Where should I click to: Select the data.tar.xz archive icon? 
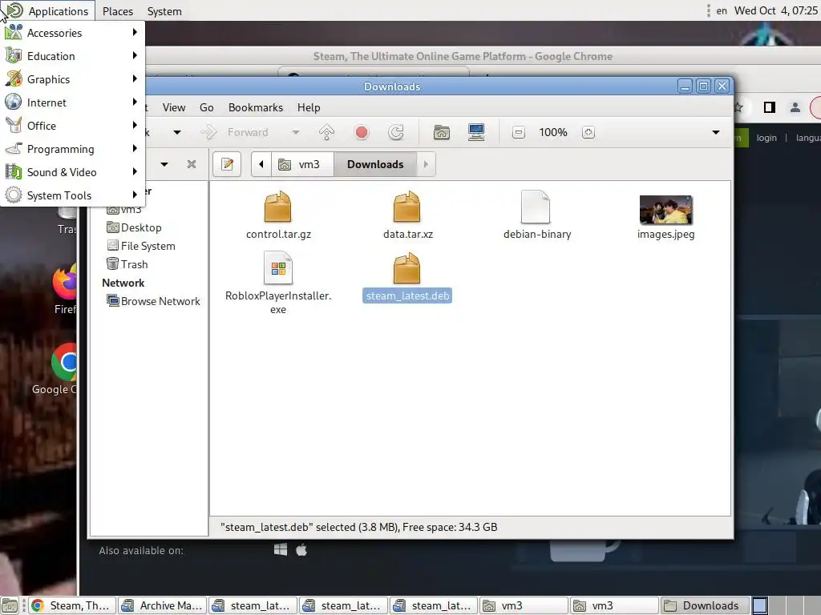tap(406, 207)
